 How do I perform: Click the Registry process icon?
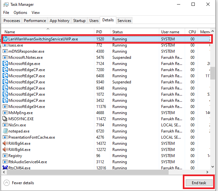[5, 156]
